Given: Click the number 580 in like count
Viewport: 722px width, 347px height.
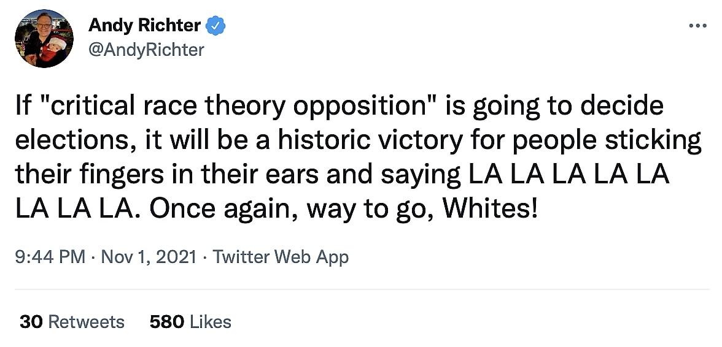Looking at the screenshot, I should tap(167, 322).
